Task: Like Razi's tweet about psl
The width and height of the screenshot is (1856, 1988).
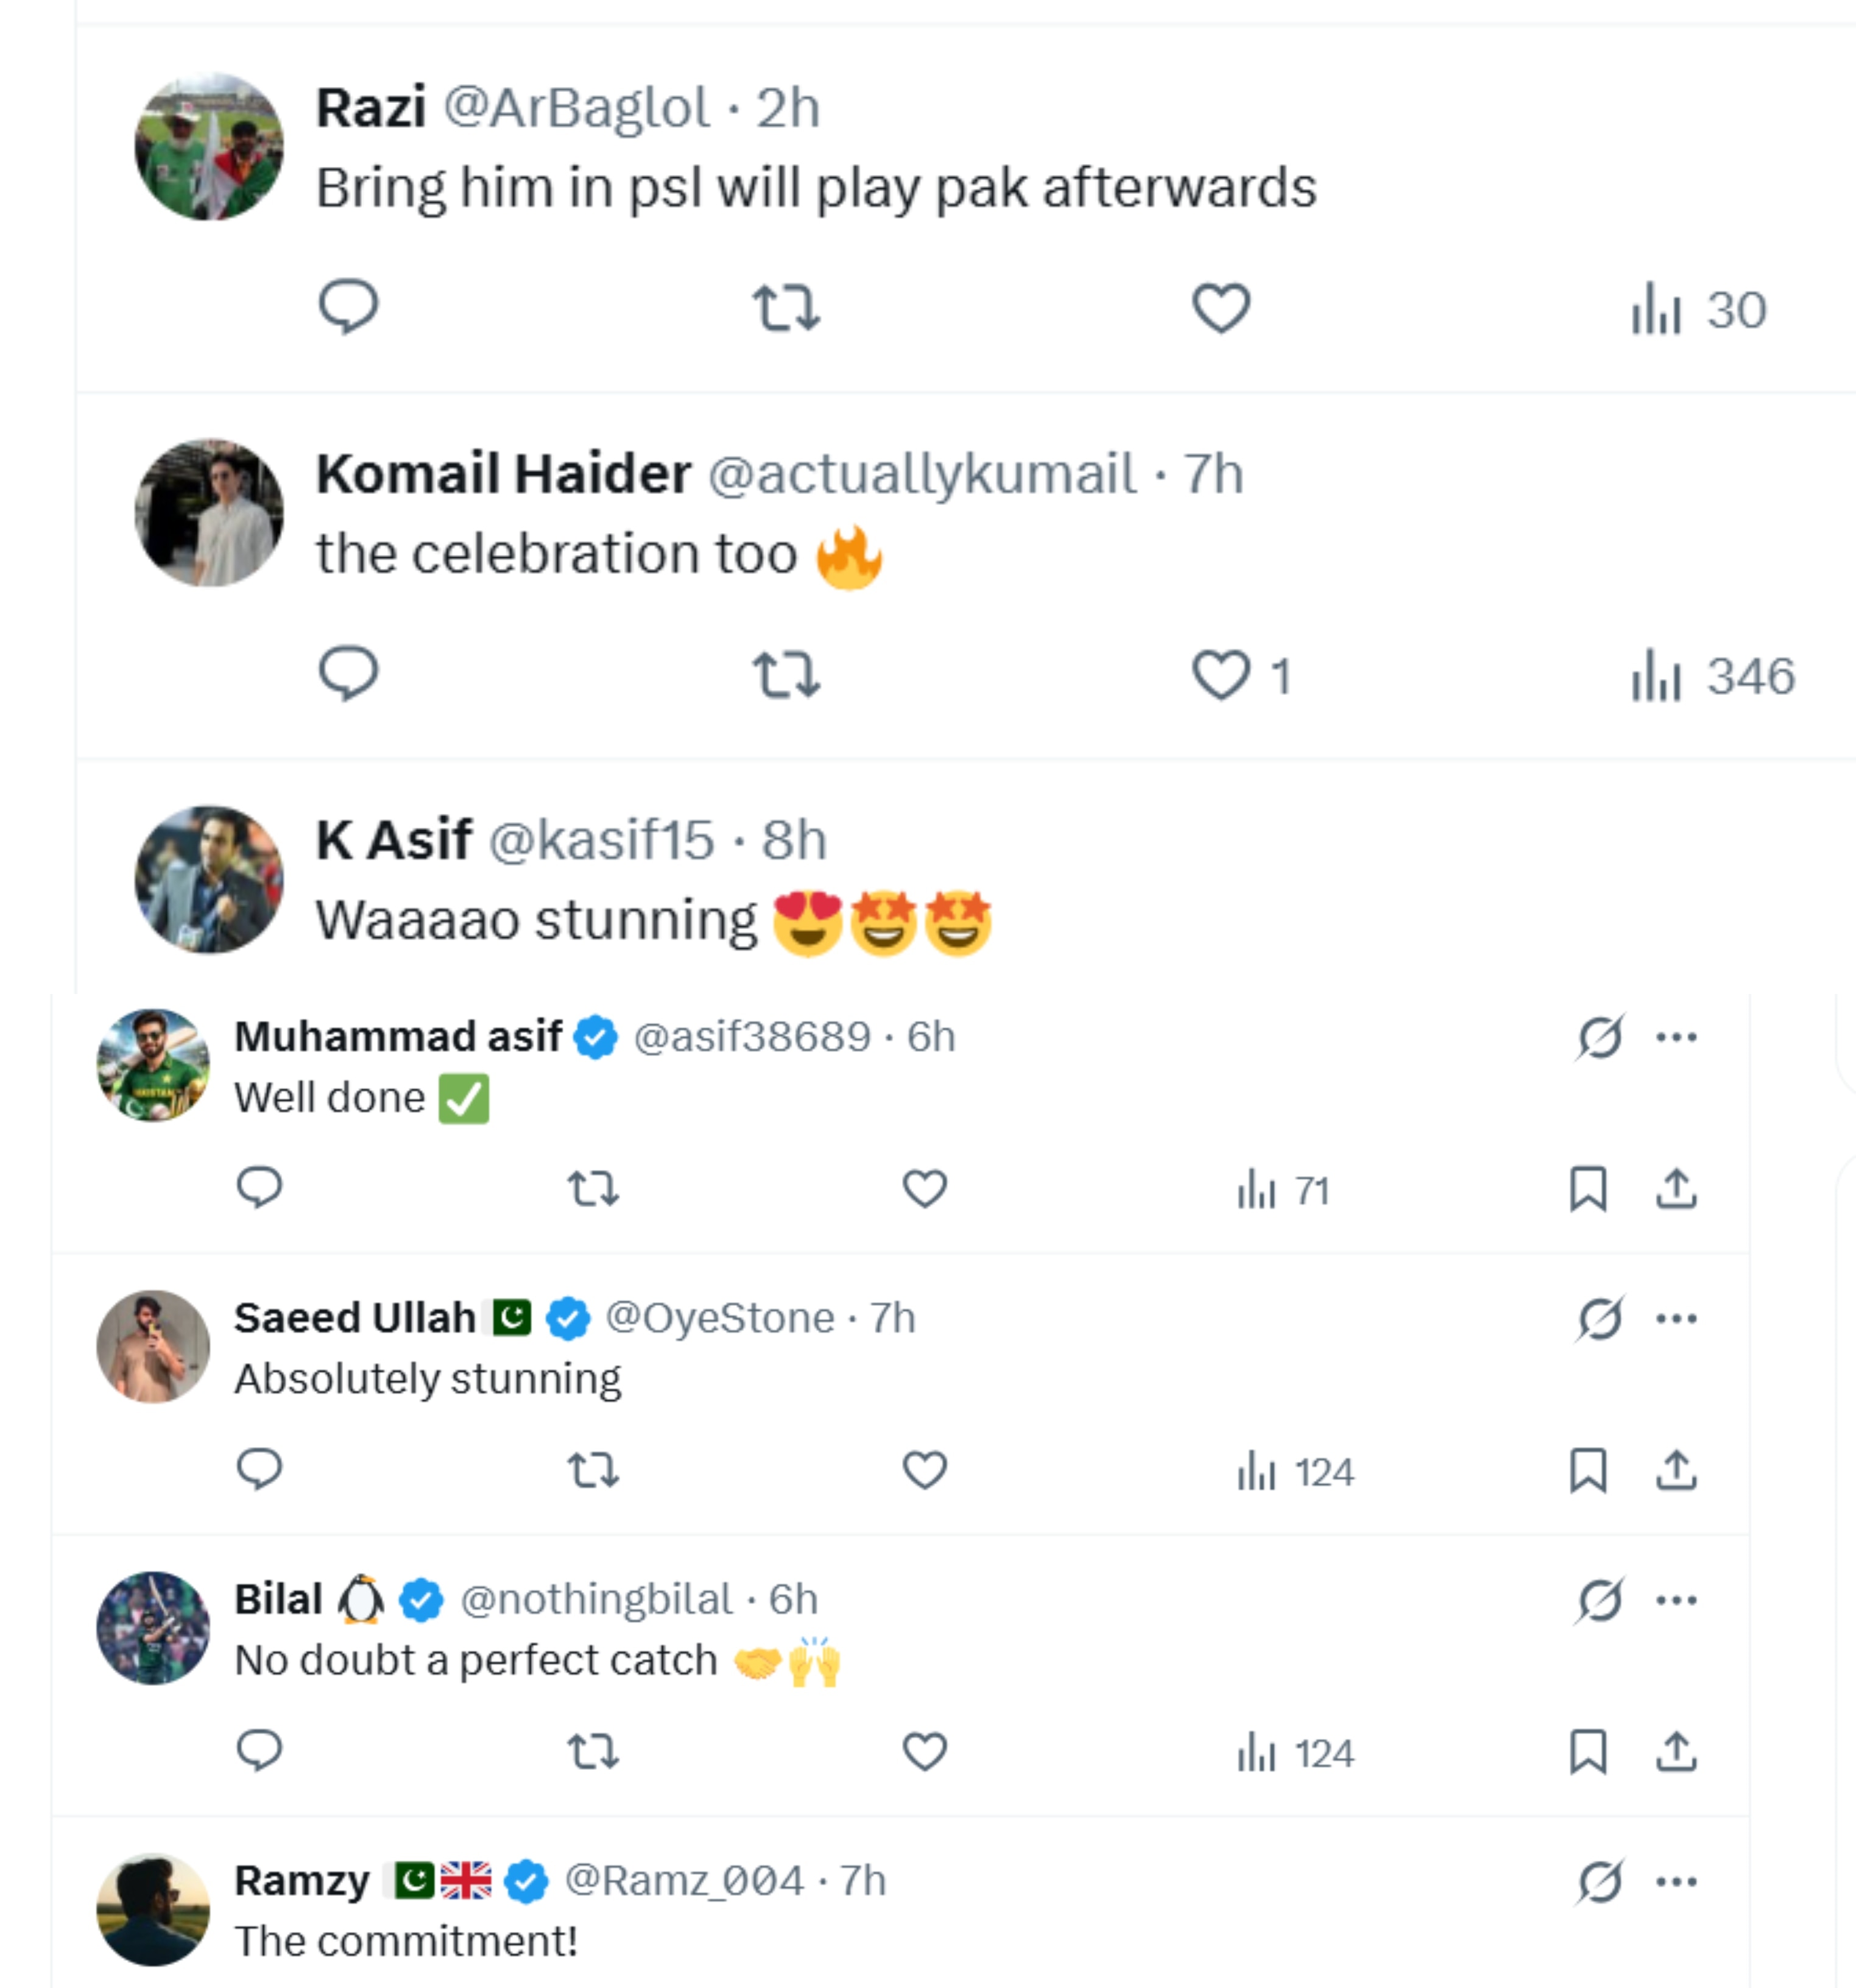Action: tap(1221, 307)
